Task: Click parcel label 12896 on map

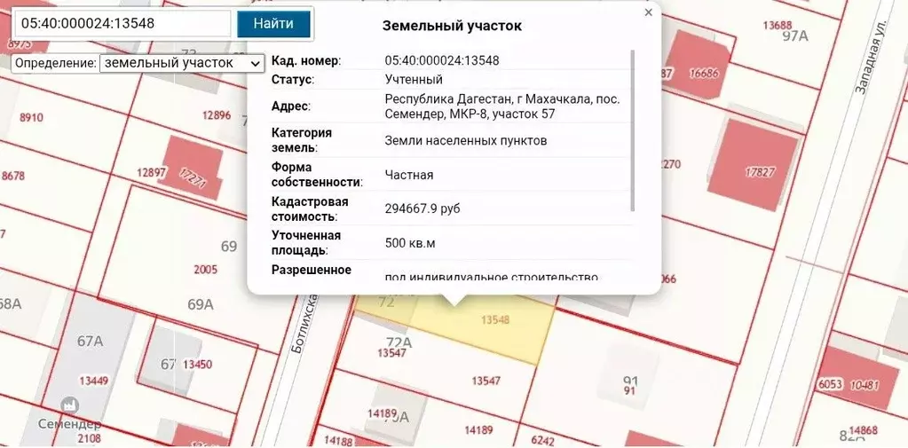Action: click(217, 115)
